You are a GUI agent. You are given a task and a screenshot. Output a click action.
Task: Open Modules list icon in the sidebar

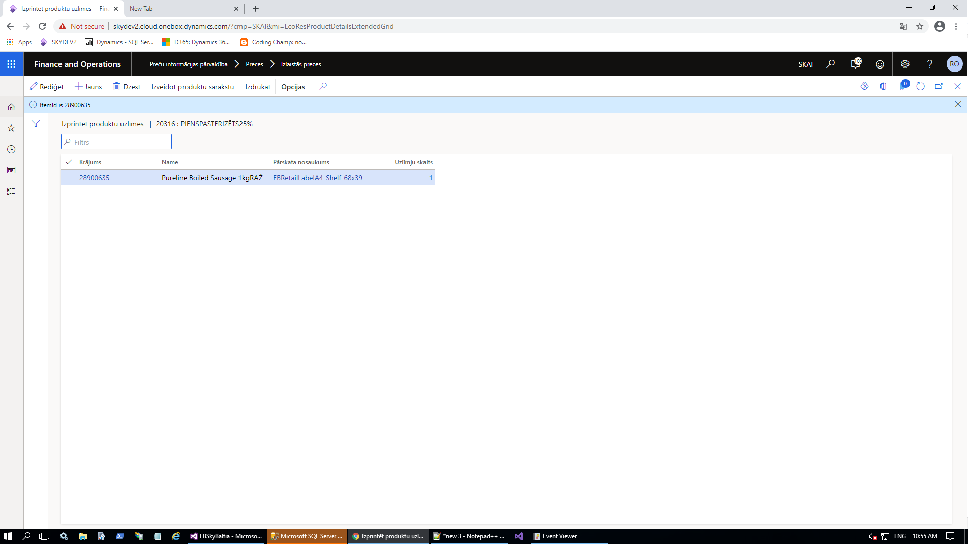[11, 191]
